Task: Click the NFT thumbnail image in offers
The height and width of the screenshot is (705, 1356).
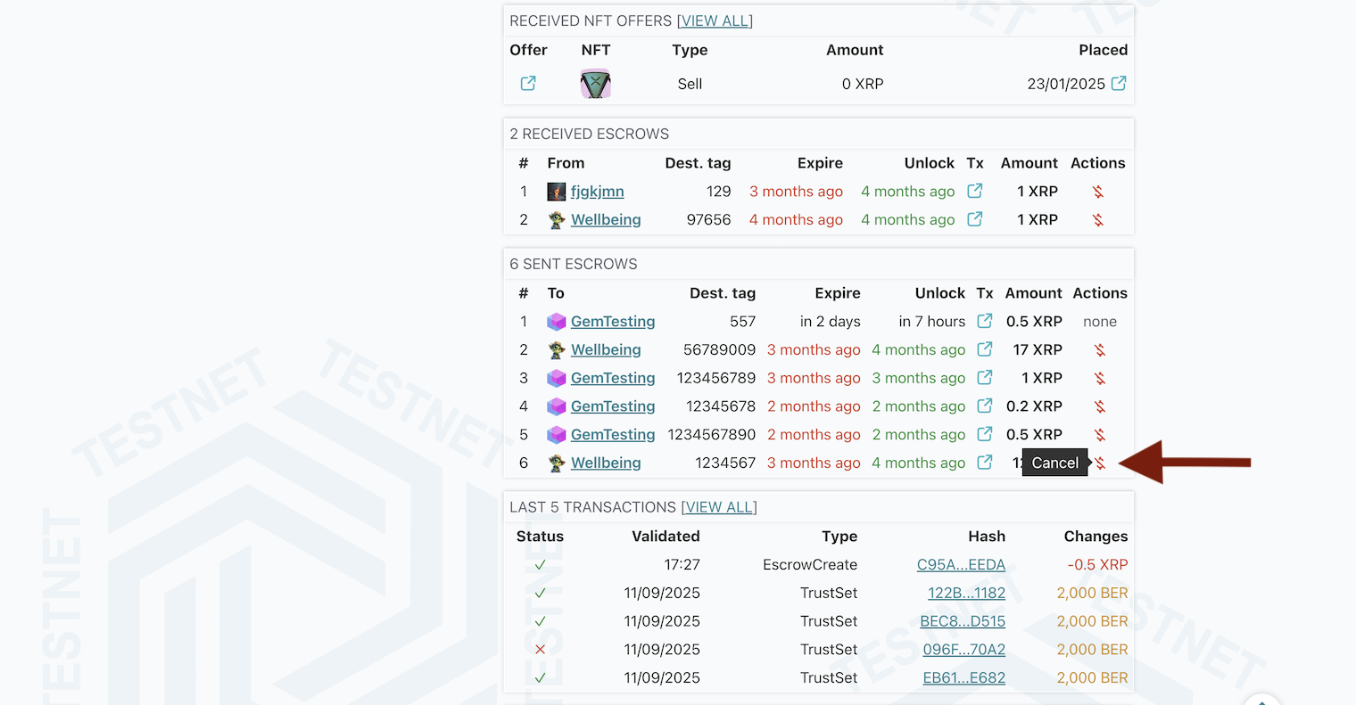Action: click(595, 84)
